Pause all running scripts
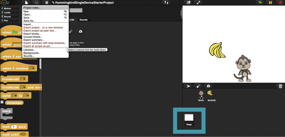This screenshot has width=285, height=137. pyautogui.click(x=270, y=2)
